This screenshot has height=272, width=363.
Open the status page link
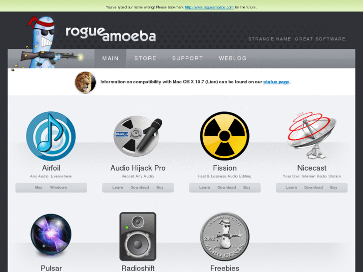click(276, 82)
